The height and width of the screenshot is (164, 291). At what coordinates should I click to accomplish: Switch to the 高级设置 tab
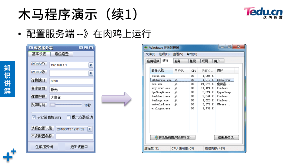62,54
